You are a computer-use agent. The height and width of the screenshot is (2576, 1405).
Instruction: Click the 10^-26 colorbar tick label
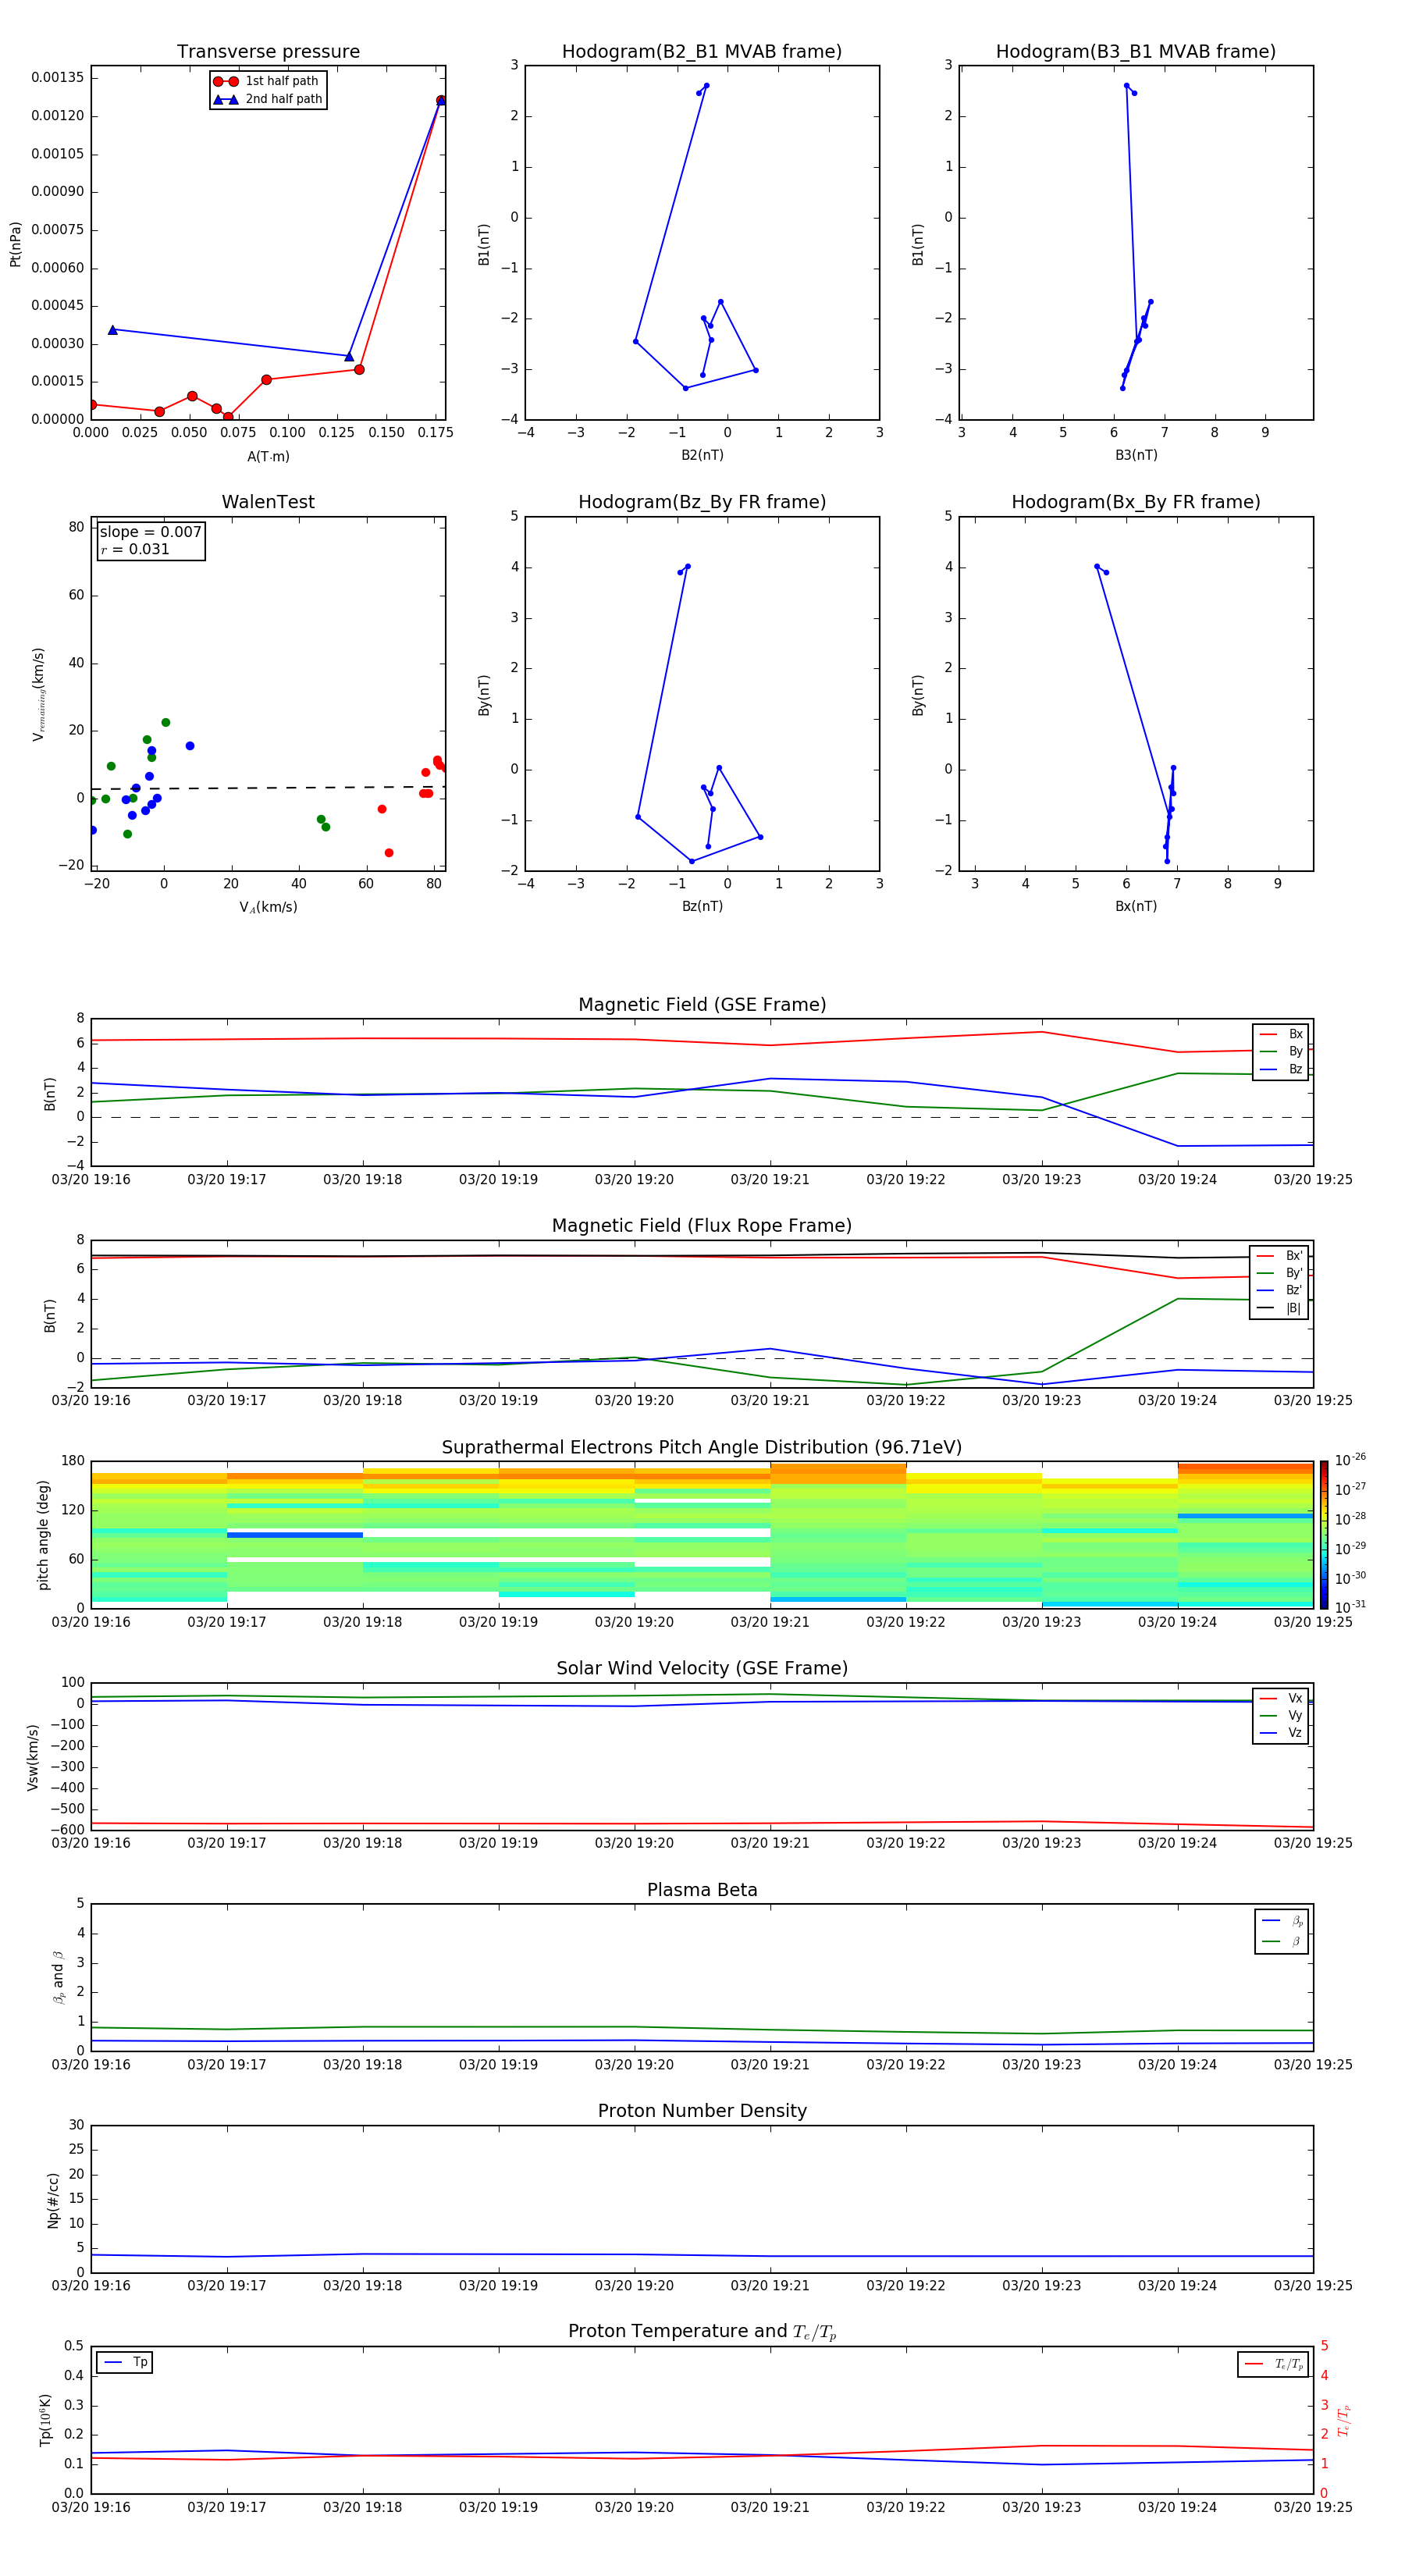[x=1350, y=1460]
